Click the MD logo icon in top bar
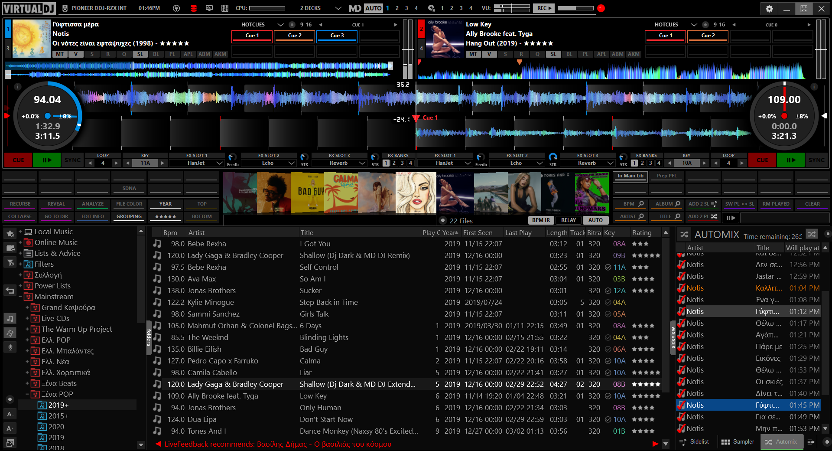Screen dimensions: 832x451 click(355, 8)
